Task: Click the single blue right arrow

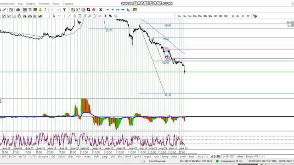Action: pos(113,10)
